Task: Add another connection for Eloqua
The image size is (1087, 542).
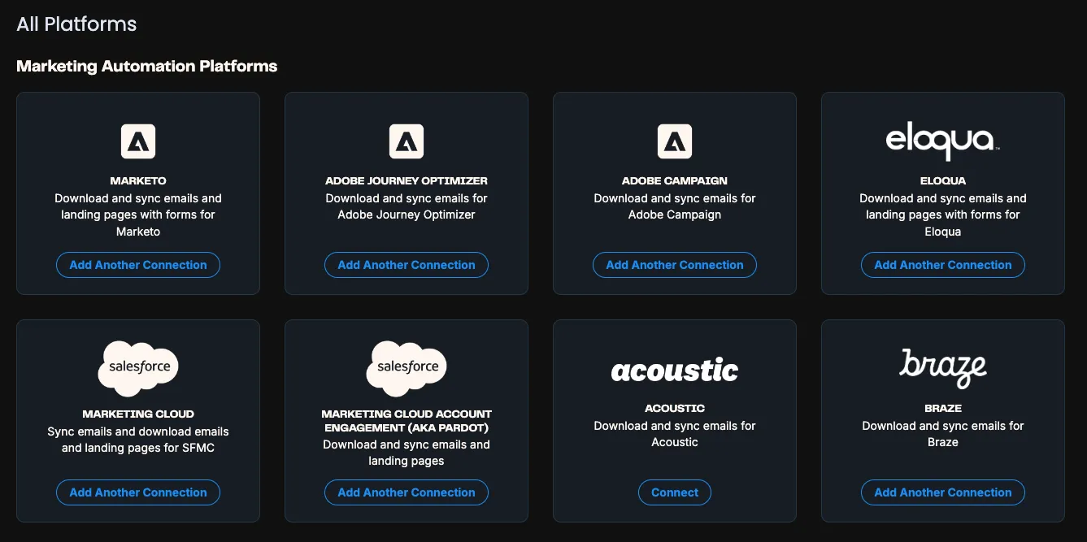Action: coord(942,264)
